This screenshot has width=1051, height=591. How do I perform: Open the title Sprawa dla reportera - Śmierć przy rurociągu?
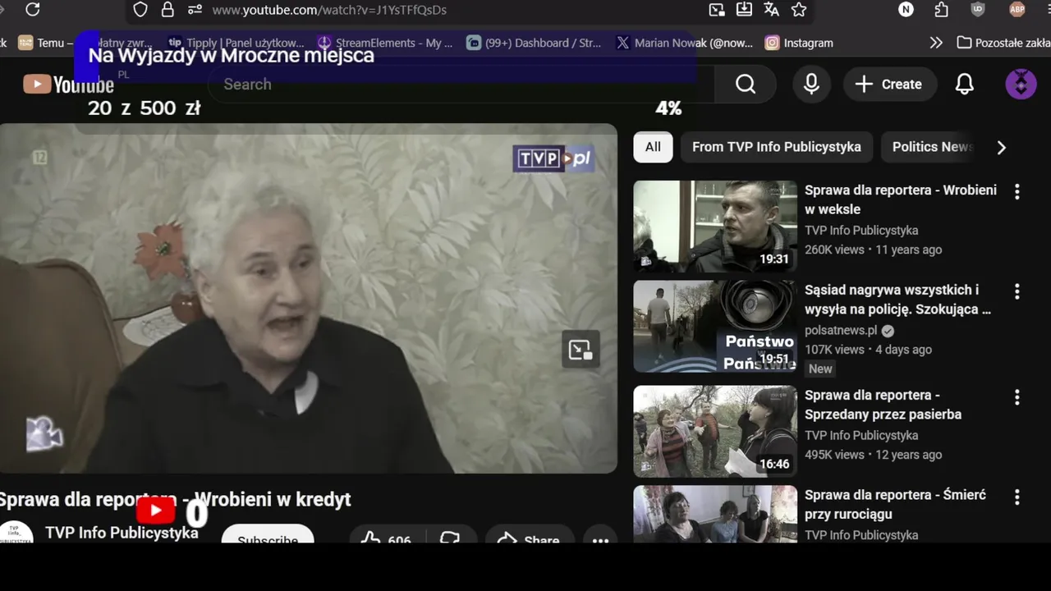[896, 505]
